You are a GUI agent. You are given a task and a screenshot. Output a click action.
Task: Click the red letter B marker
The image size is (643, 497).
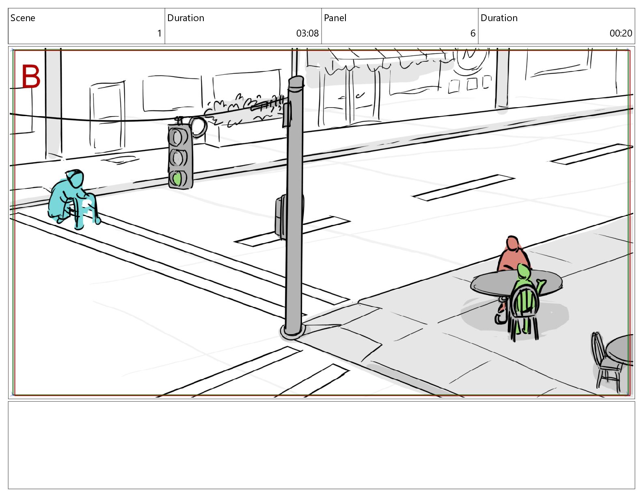click(31, 76)
